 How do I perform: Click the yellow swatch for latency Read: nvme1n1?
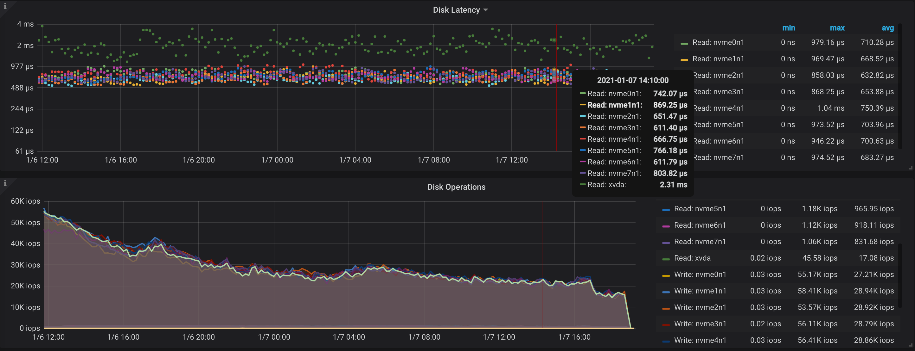(x=684, y=60)
